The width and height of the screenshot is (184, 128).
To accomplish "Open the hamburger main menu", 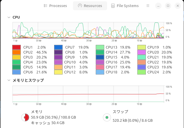I will click(148, 5).
